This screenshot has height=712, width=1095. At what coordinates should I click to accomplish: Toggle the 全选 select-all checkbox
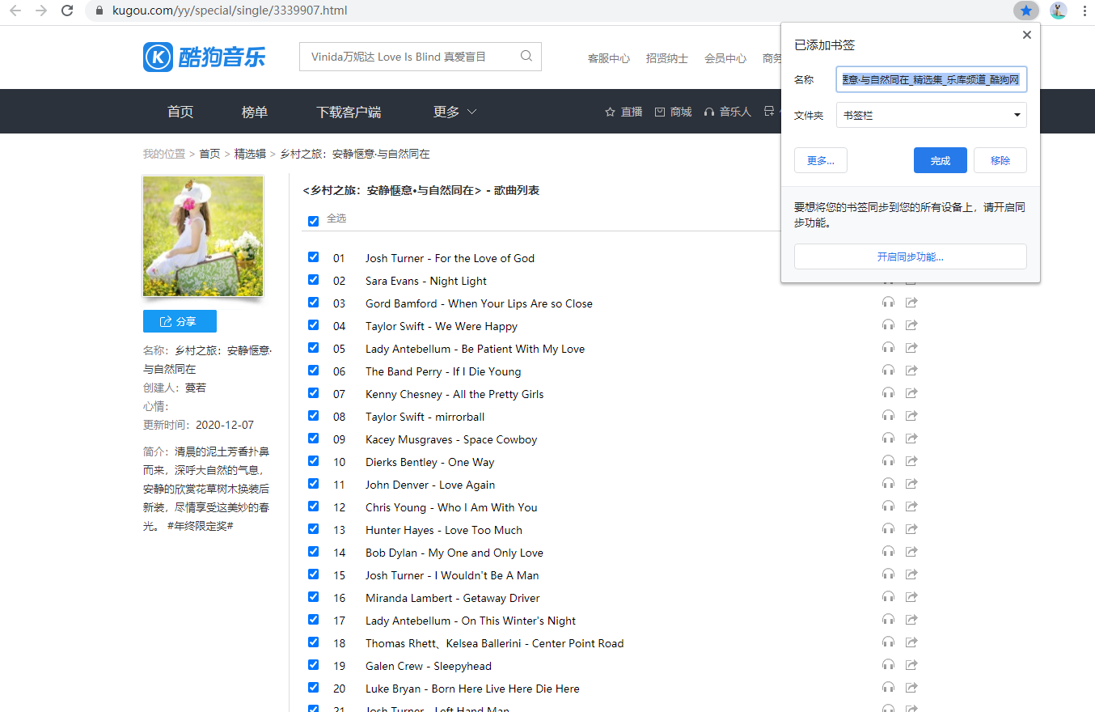tap(313, 221)
